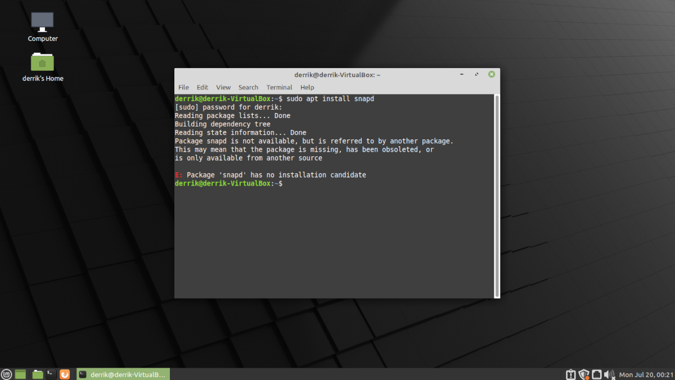675x380 pixels.
Task: Click the 'sudo apt install snapd' command text
Action: 330,98
